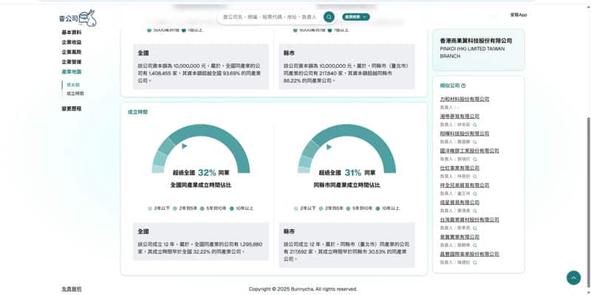The width and height of the screenshot is (591, 295).
Task: Click the 成立時間 section heading
Action: click(138, 112)
